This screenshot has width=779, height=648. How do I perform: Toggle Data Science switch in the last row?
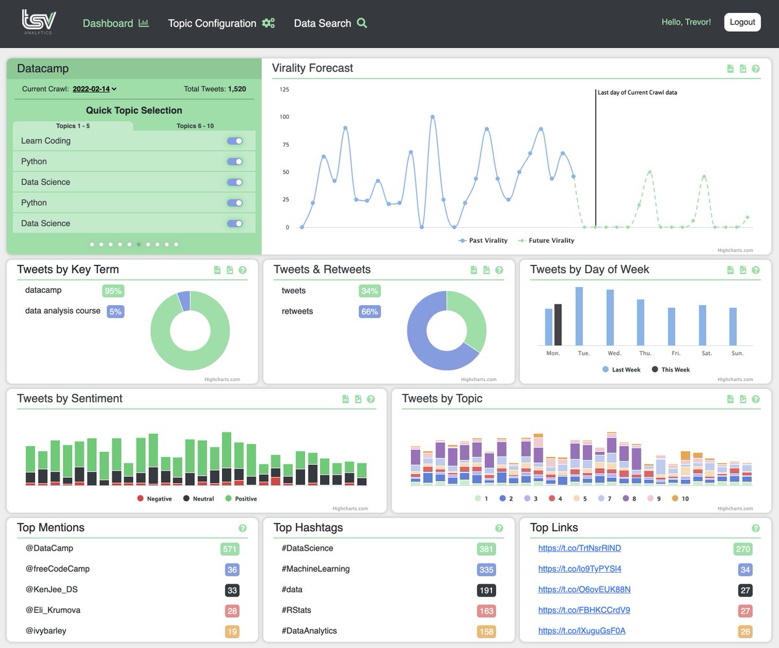point(235,223)
